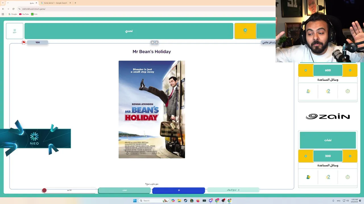Click the تحدي header banner
364x204 pixels.
coord(129,31)
